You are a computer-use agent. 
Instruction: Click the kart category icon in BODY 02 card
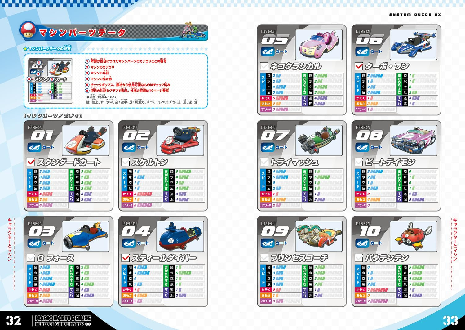(x=129, y=147)
